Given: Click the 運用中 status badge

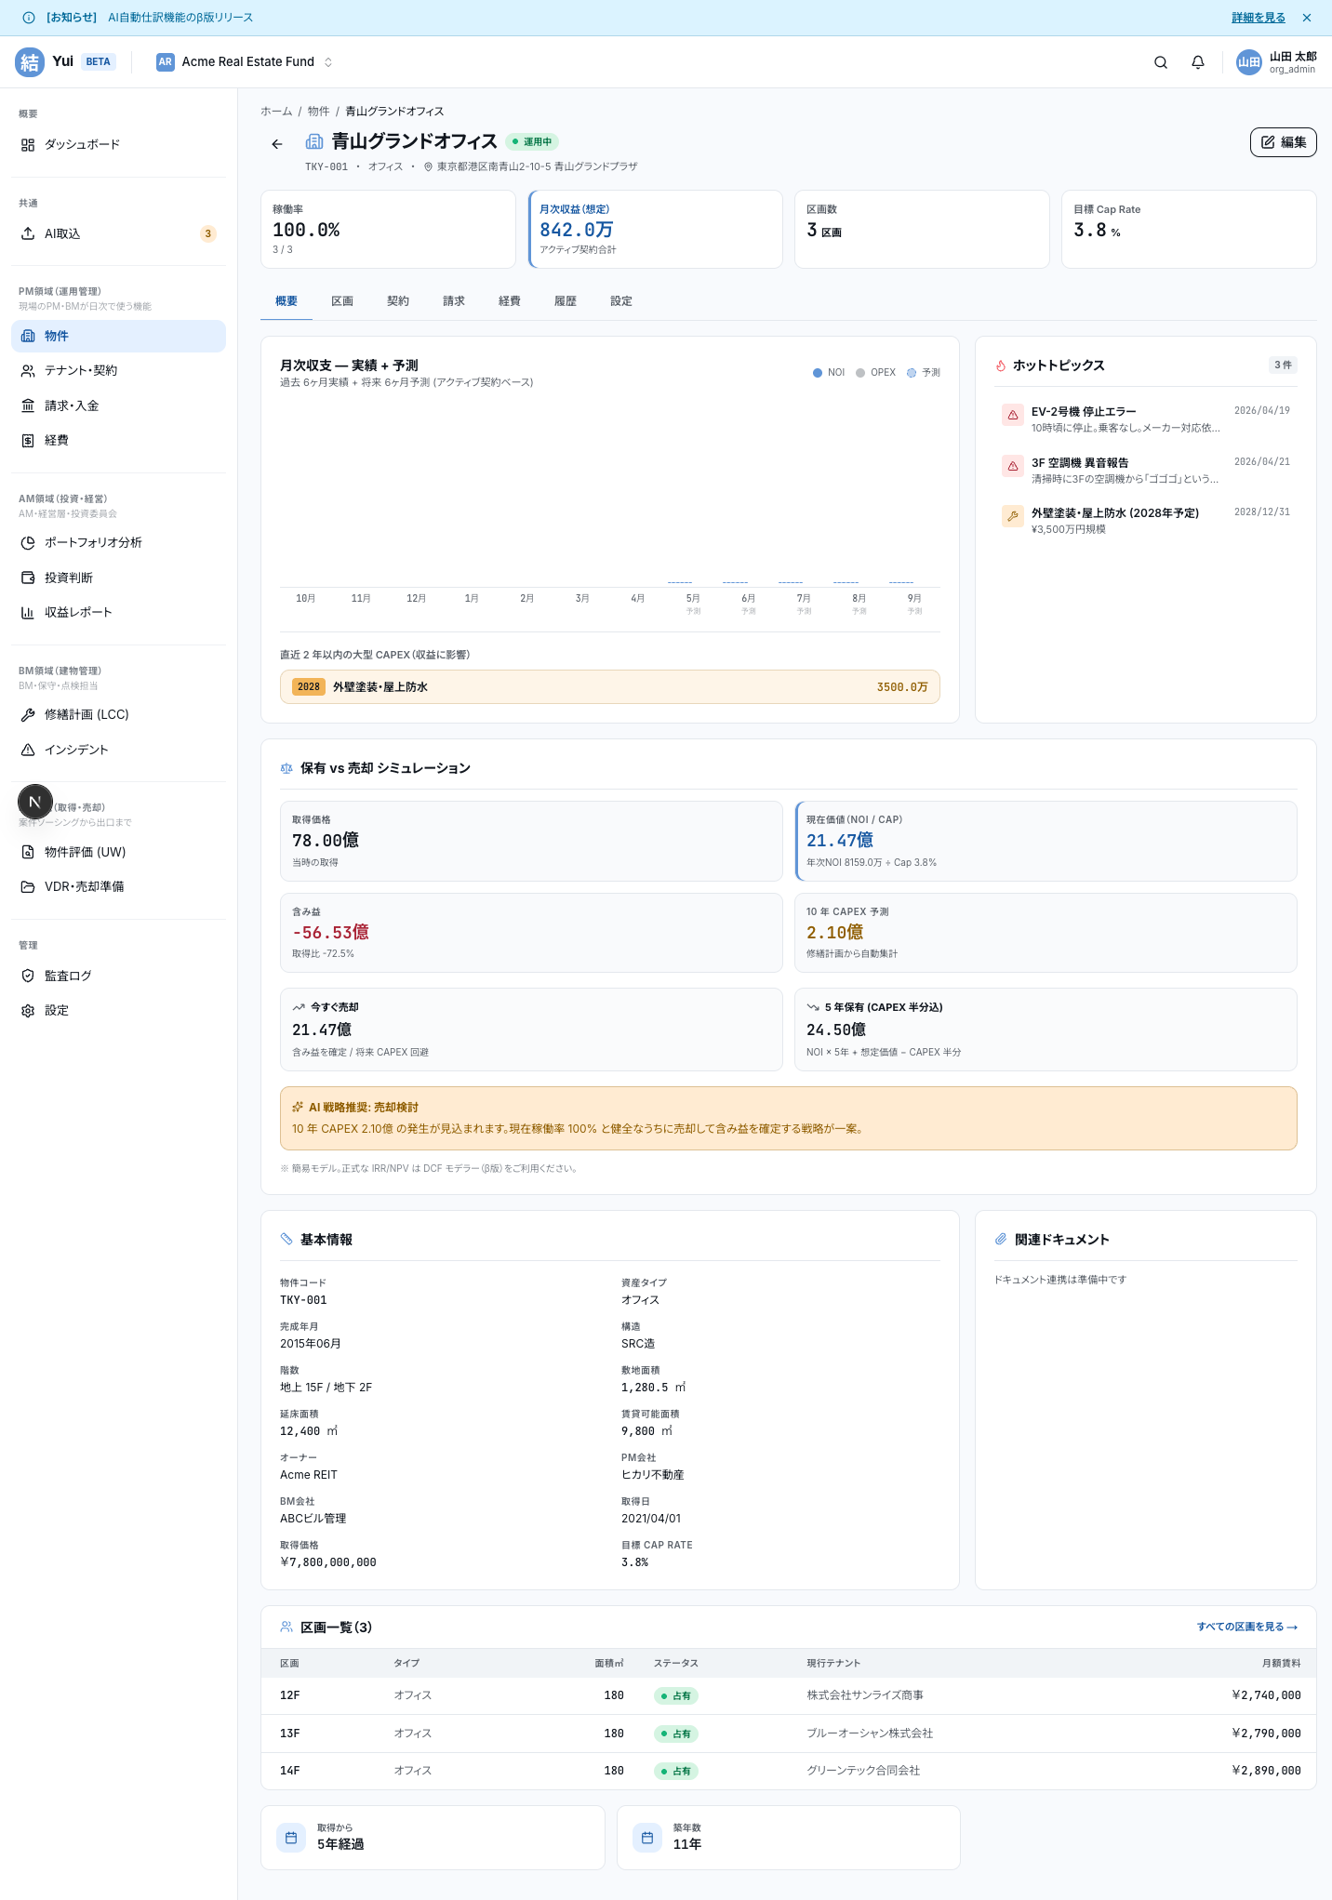Looking at the screenshot, I should (532, 142).
